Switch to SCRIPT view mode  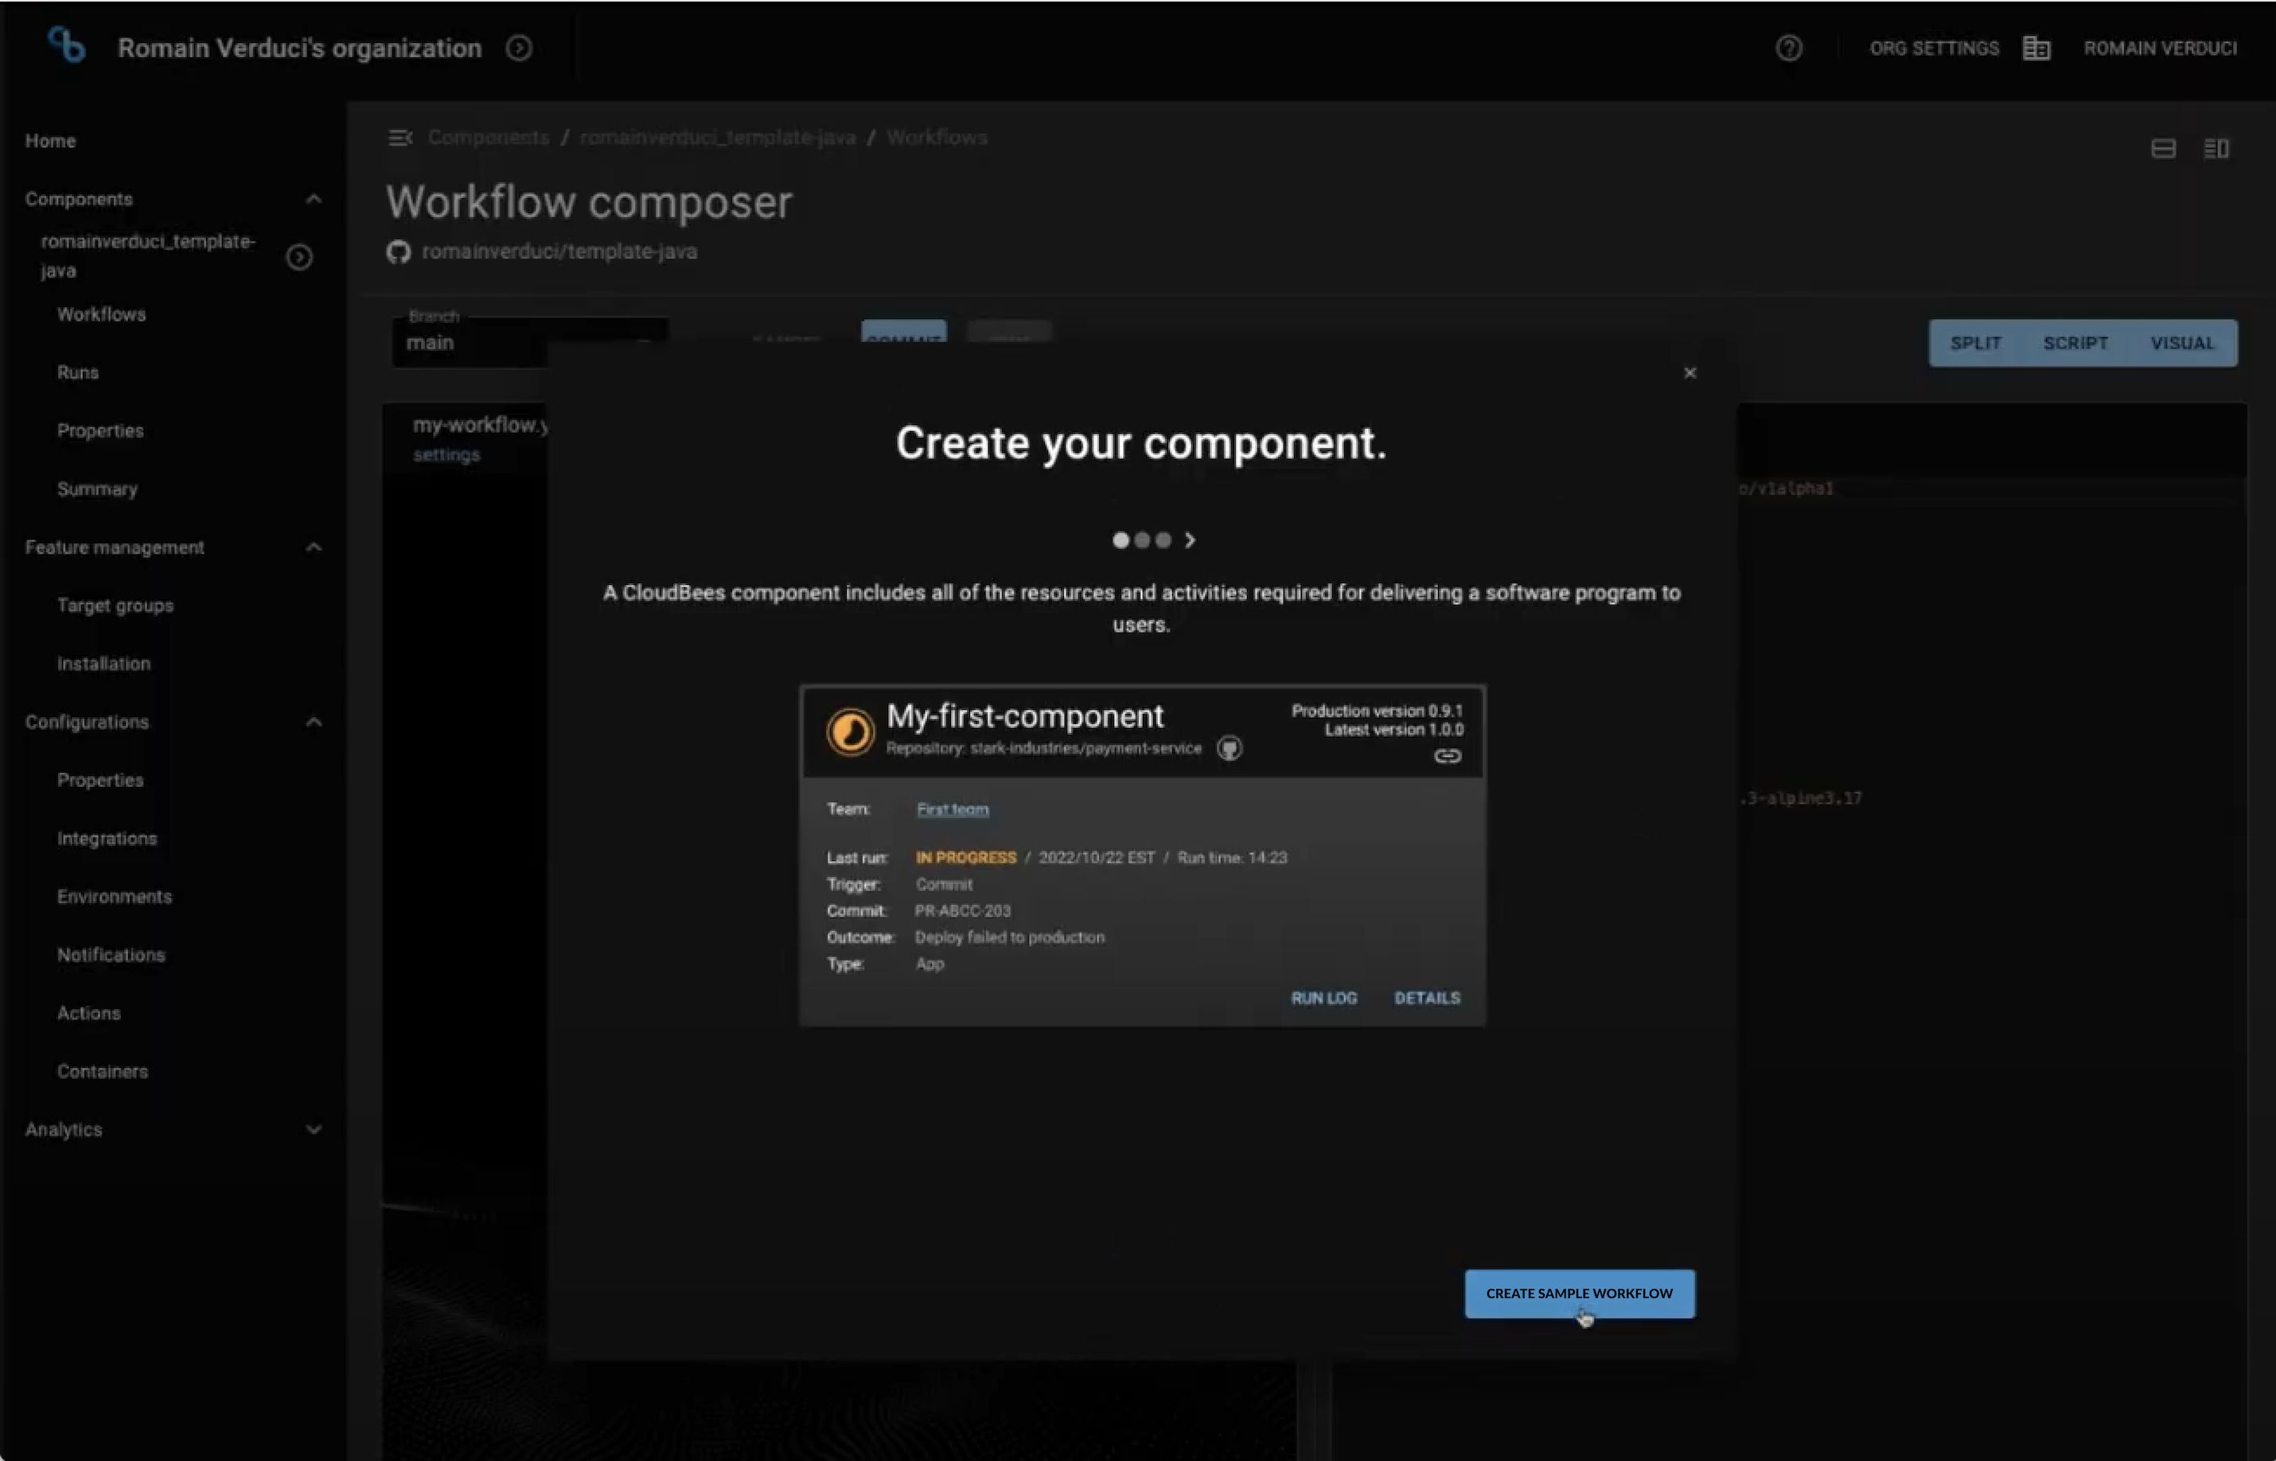[x=2075, y=342]
